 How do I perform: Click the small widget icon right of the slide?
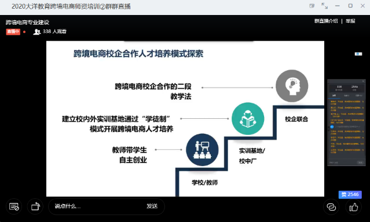click(358, 54)
